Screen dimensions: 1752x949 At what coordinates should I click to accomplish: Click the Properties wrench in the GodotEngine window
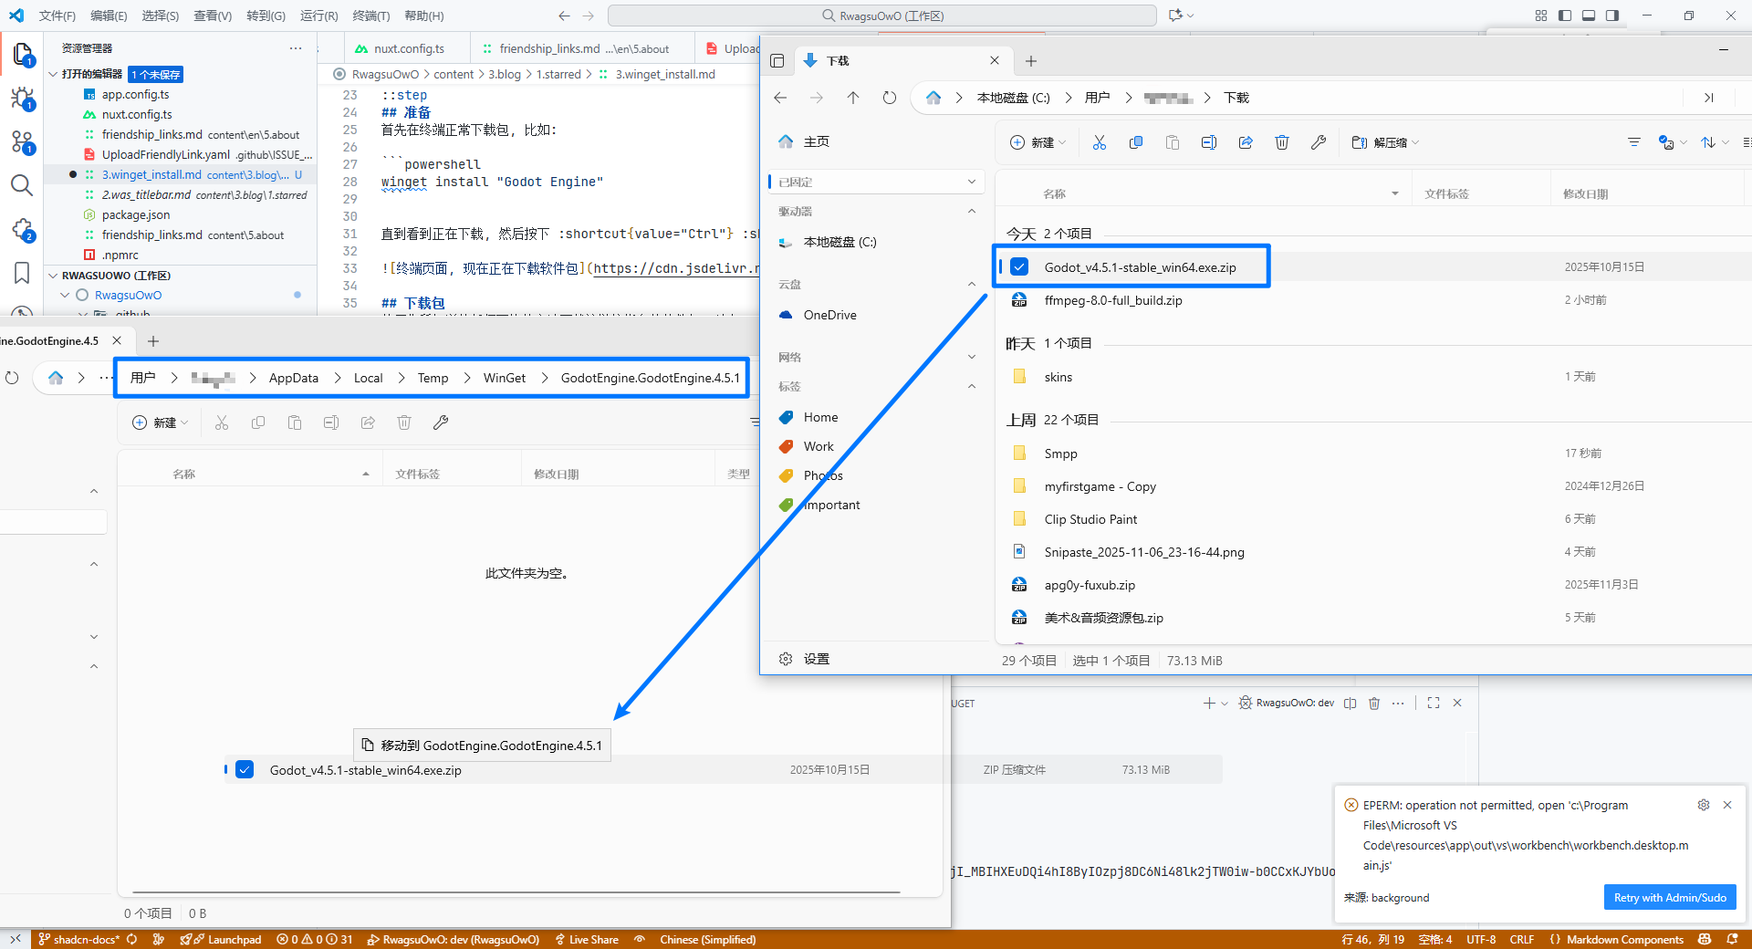[x=441, y=422]
